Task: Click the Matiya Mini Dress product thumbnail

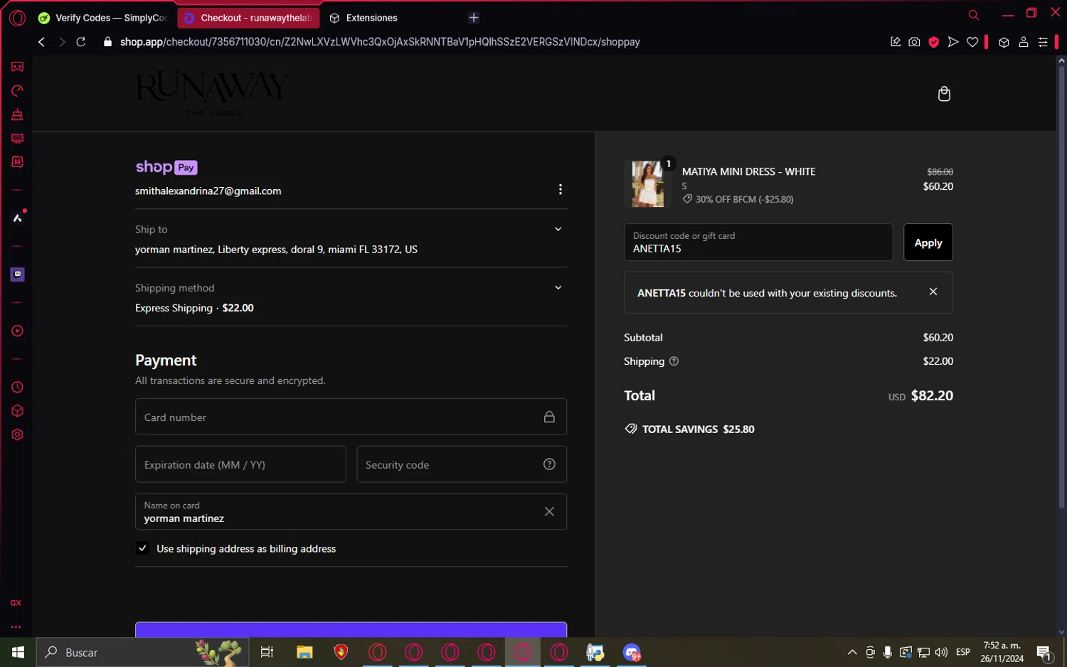Action: (648, 183)
